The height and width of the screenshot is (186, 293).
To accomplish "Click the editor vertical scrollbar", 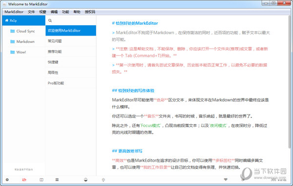I will [289, 82].
